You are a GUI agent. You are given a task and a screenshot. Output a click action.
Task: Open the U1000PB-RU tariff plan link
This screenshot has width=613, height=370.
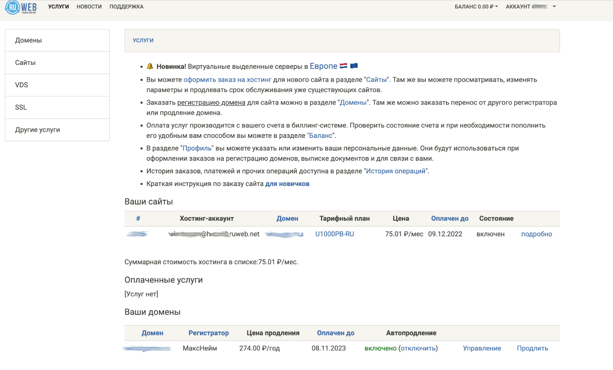click(335, 234)
